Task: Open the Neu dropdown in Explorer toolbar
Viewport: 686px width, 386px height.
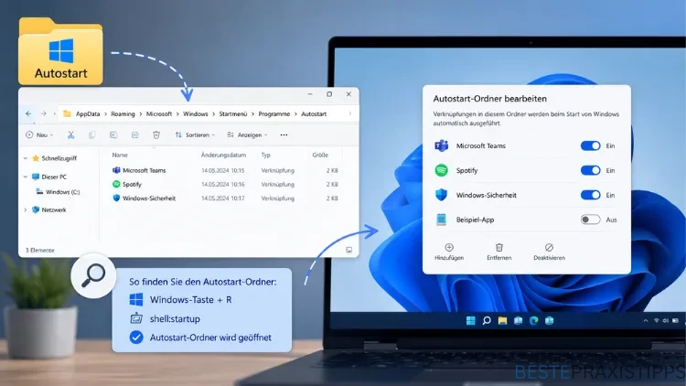Action: pyautogui.click(x=39, y=134)
